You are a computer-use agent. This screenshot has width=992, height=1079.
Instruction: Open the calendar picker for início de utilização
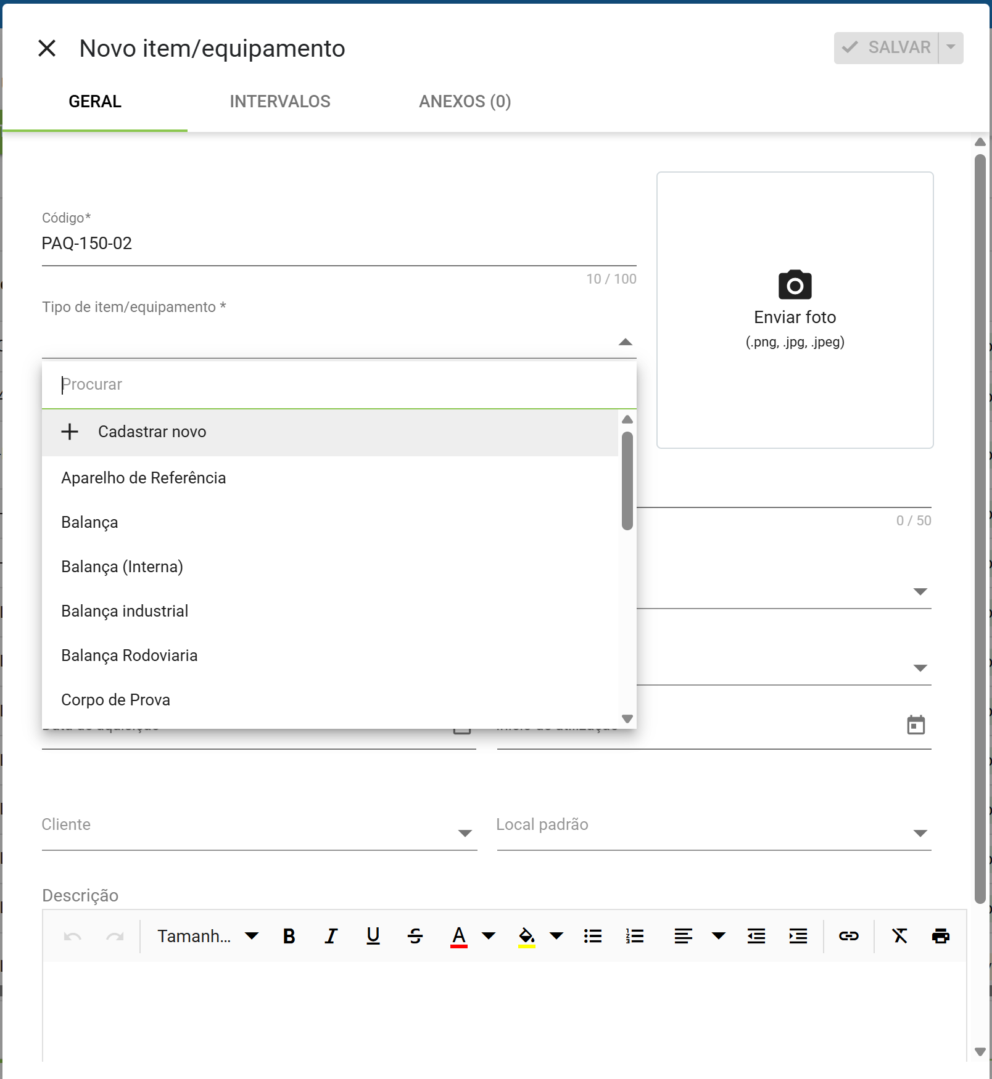(x=916, y=725)
